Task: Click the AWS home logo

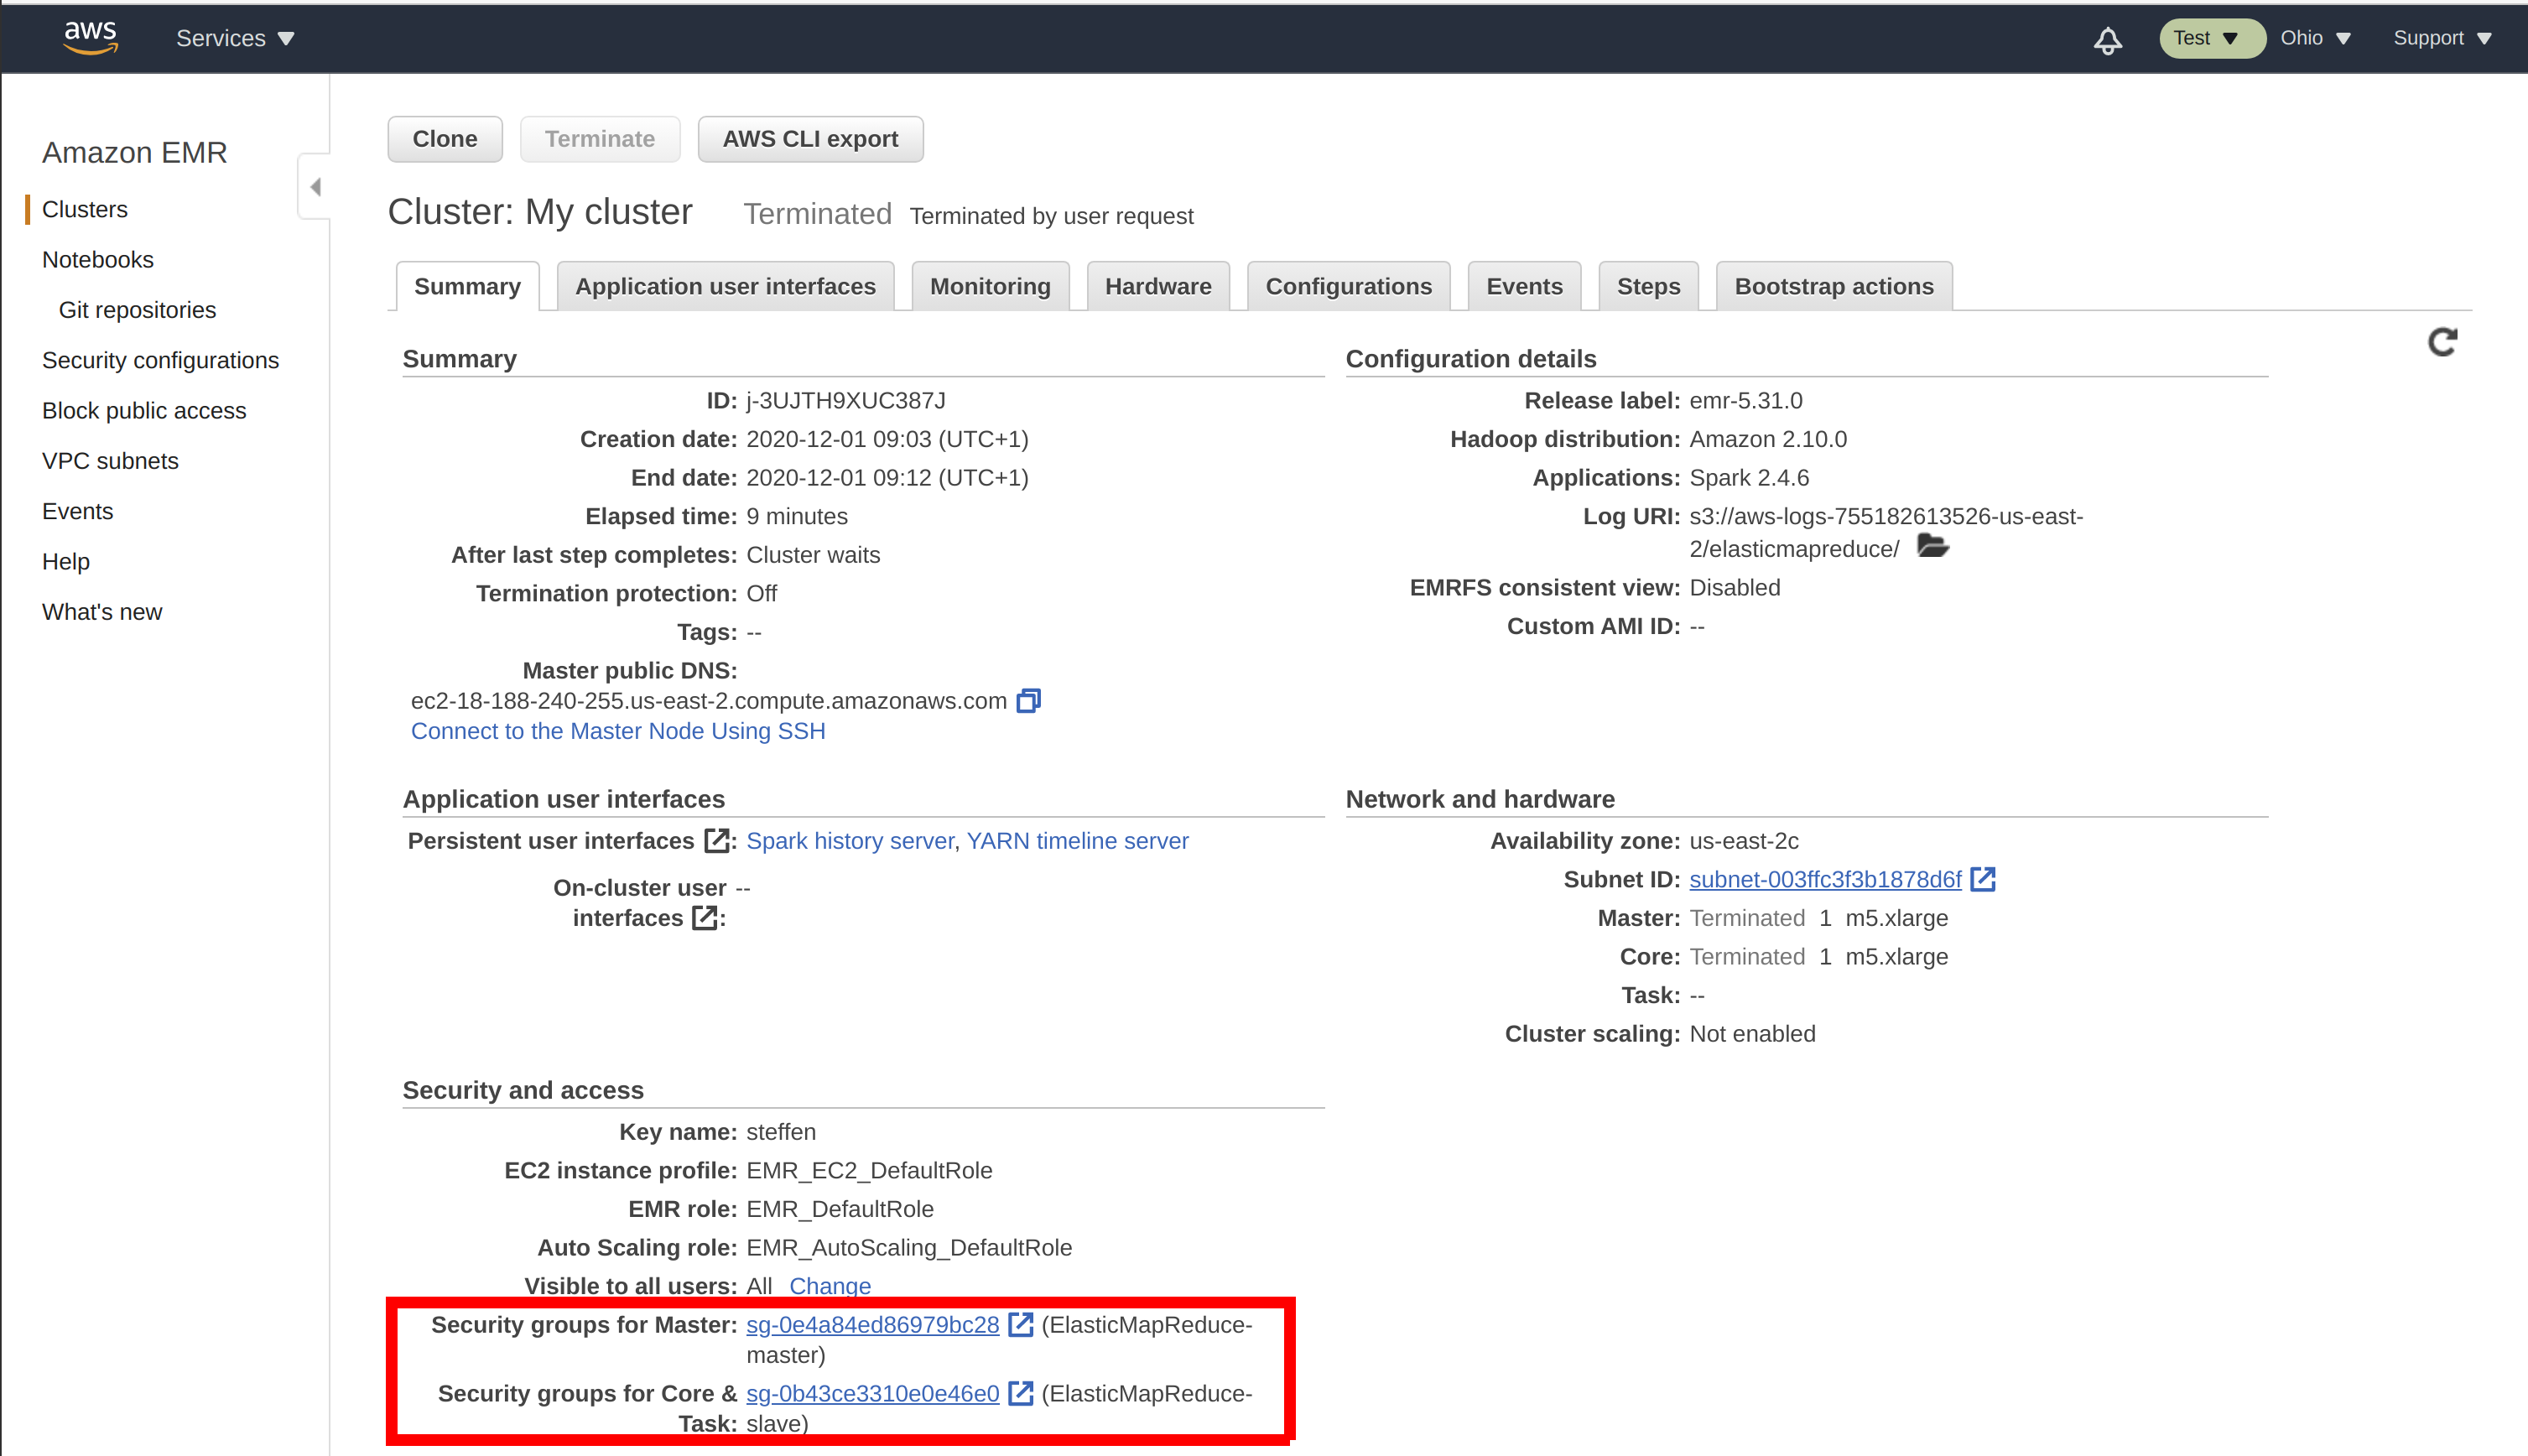Action: click(x=90, y=37)
